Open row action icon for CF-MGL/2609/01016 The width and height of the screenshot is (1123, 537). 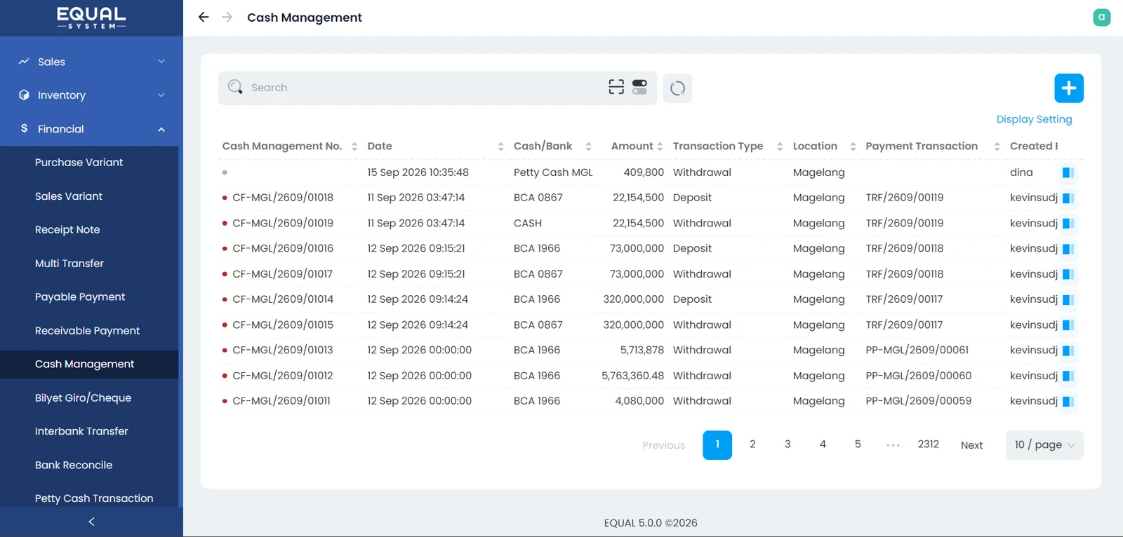click(x=1068, y=249)
